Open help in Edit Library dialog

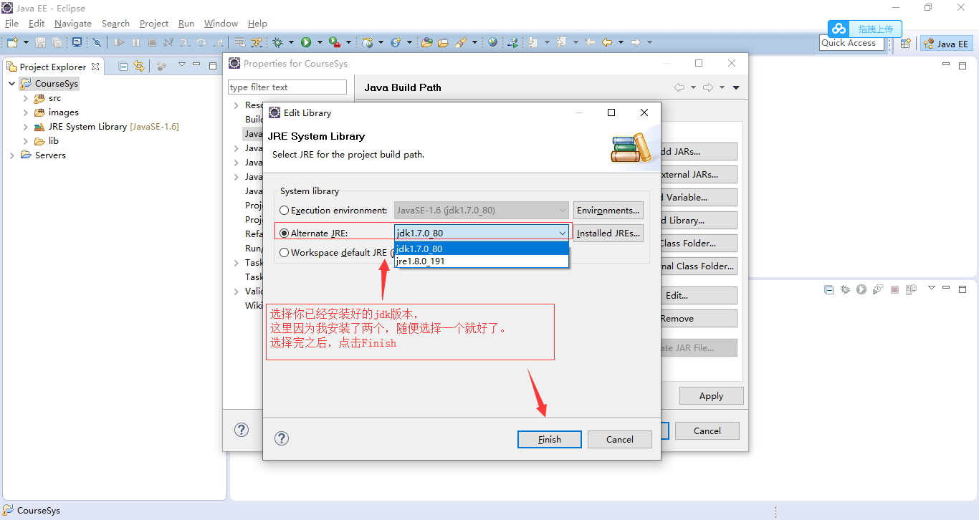282,438
